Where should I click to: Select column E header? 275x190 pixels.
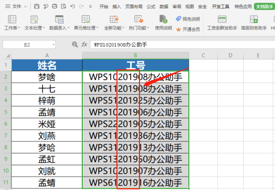(258, 55)
